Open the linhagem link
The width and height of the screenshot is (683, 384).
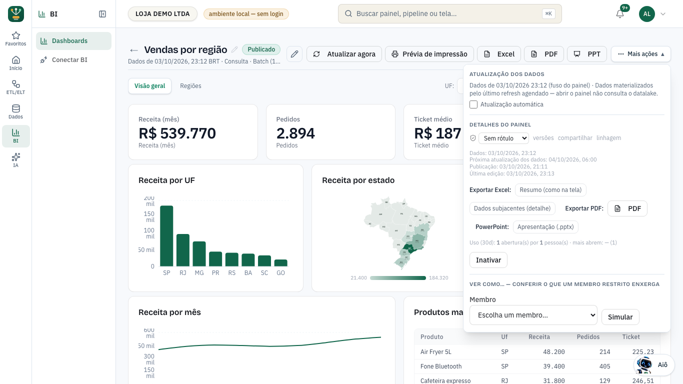point(609,138)
